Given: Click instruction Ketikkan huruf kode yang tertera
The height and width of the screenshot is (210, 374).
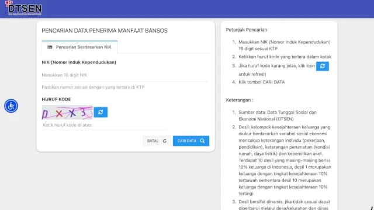Looking at the screenshot, I should point(285,57).
